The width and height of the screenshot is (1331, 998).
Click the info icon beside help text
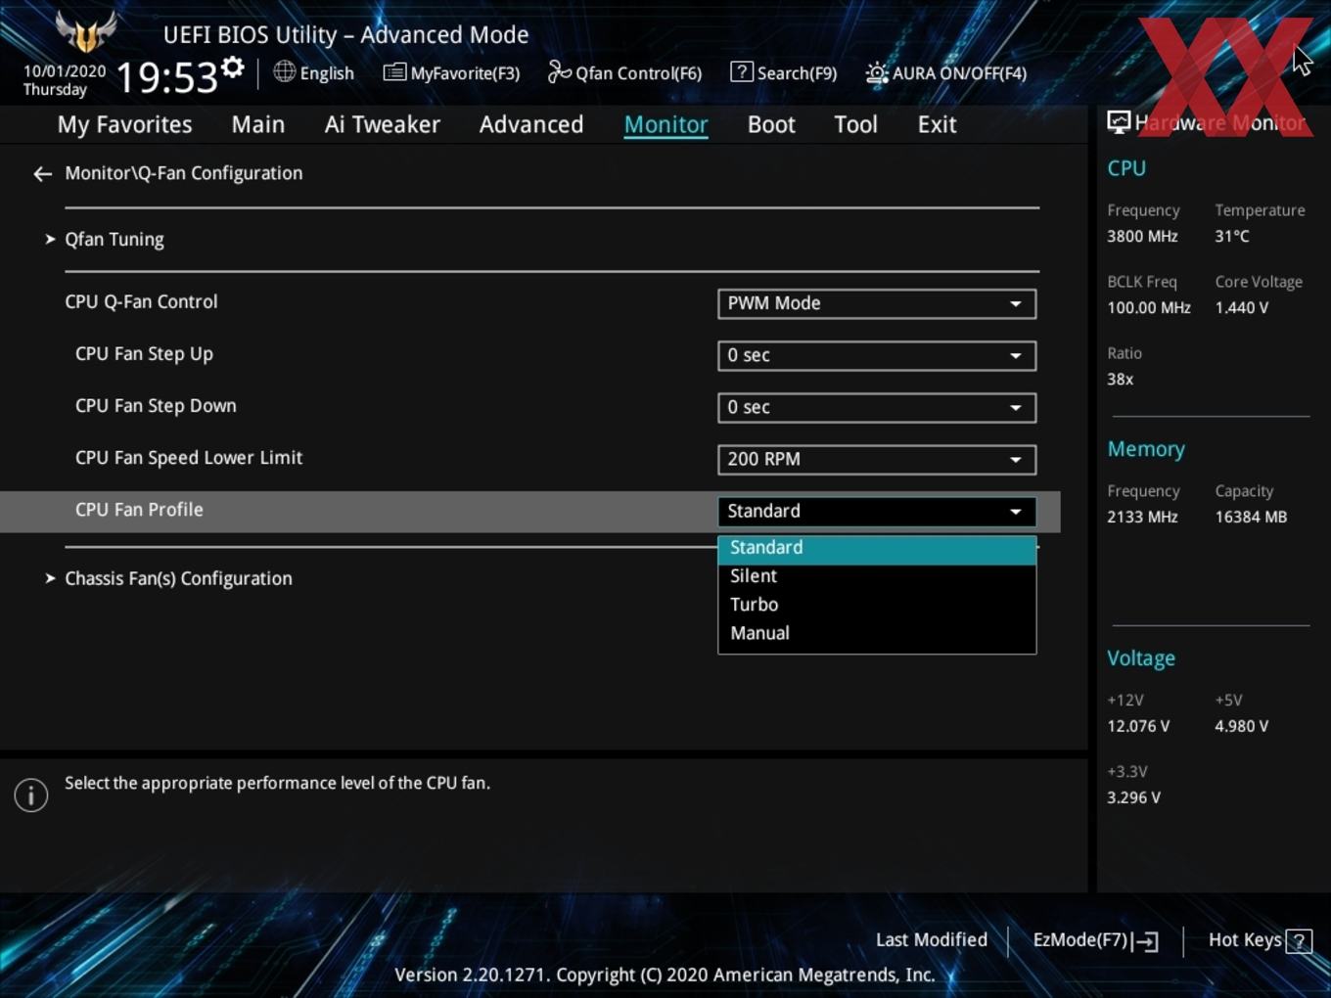(31, 795)
